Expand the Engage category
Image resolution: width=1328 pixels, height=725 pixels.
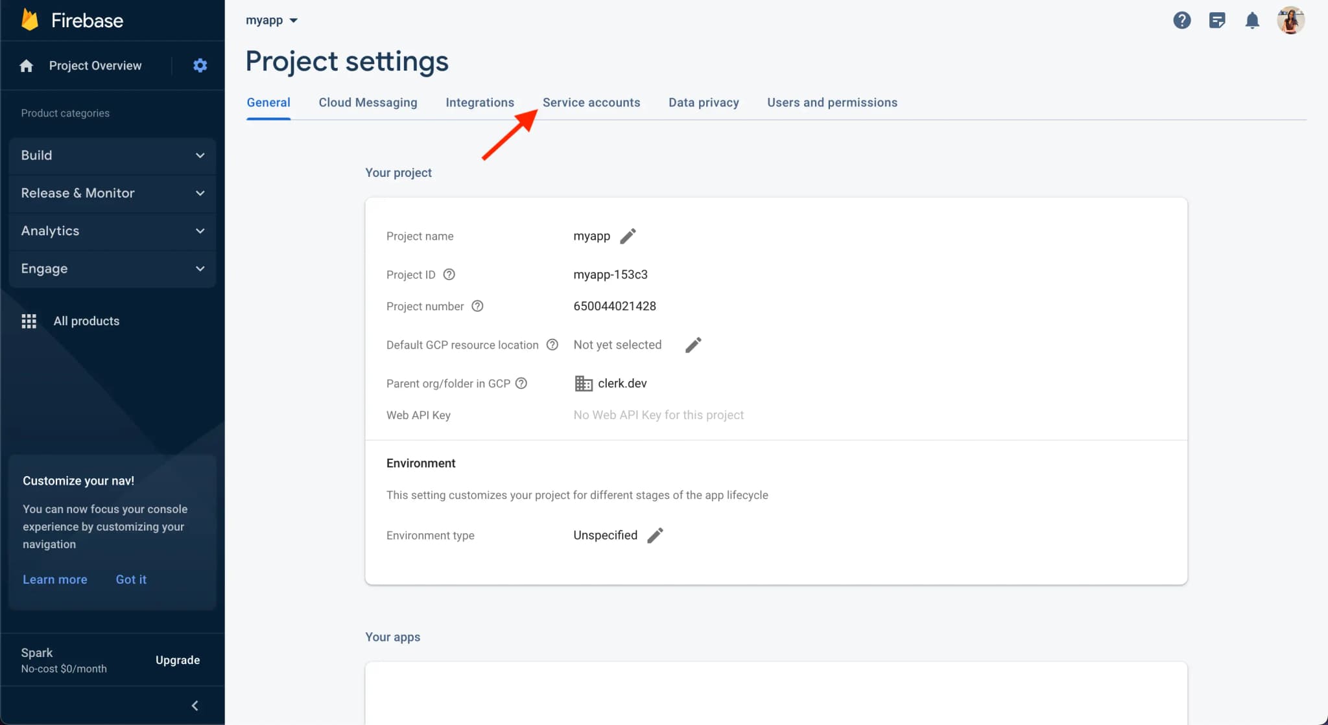pos(112,268)
